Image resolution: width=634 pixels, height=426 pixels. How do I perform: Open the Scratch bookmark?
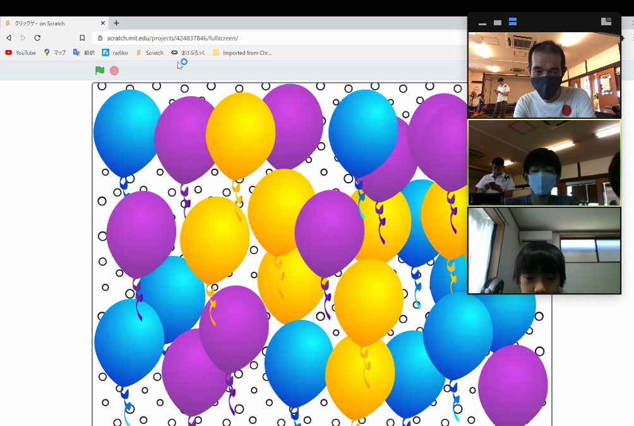coord(150,52)
